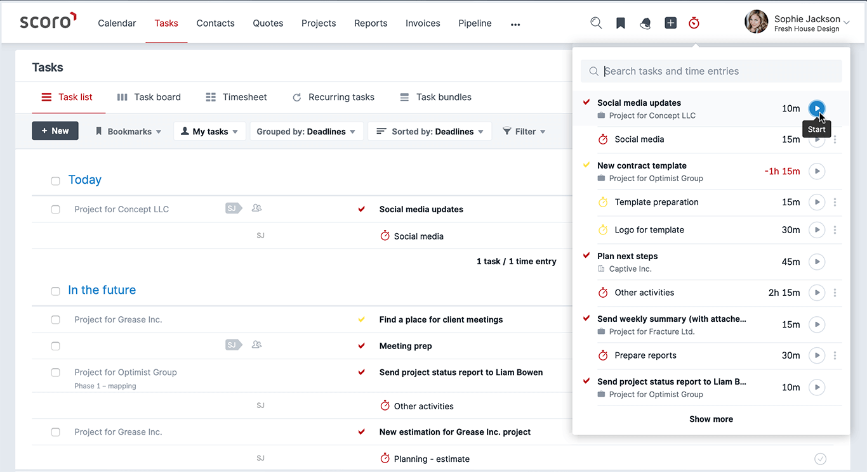The width and height of the screenshot is (867, 472).
Task: Click red checkmark beside Meeting prep
Action: coord(362,346)
